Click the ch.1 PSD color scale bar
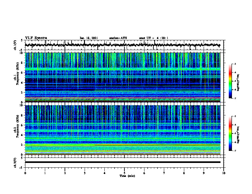 (x=230, y=81)
